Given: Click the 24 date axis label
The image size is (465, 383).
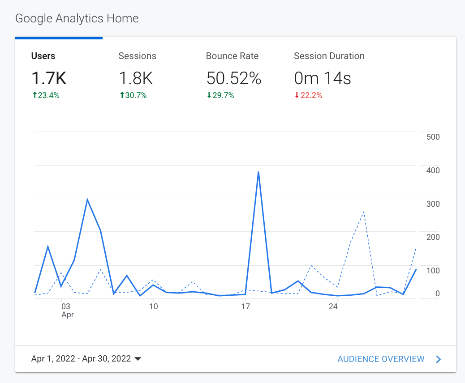Looking at the screenshot, I should (x=333, y=306).
